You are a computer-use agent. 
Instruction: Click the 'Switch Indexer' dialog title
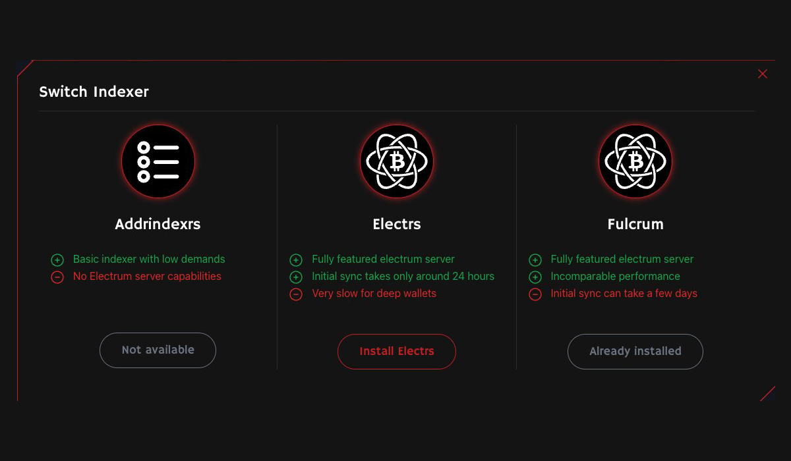click(94, 92)
